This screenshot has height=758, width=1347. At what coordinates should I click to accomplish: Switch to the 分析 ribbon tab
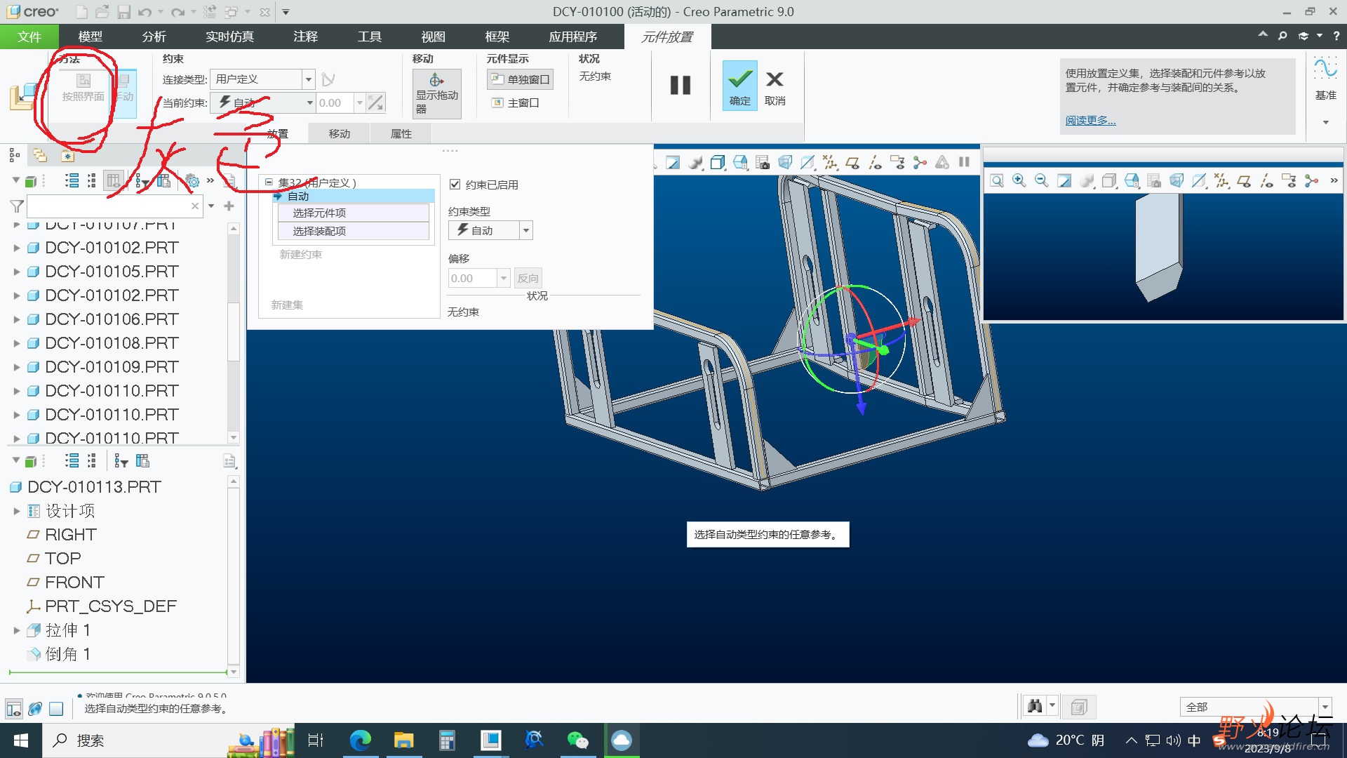tap(154, 36)
